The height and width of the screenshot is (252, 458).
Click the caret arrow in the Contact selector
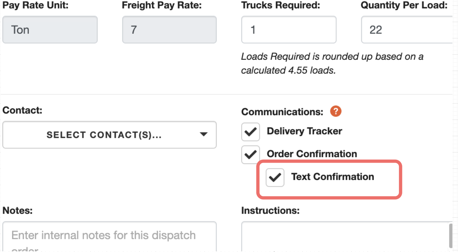pos(204,134)
